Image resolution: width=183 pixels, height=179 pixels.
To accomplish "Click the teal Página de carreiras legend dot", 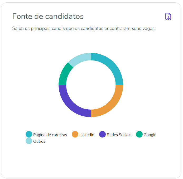I will (29, 134).
